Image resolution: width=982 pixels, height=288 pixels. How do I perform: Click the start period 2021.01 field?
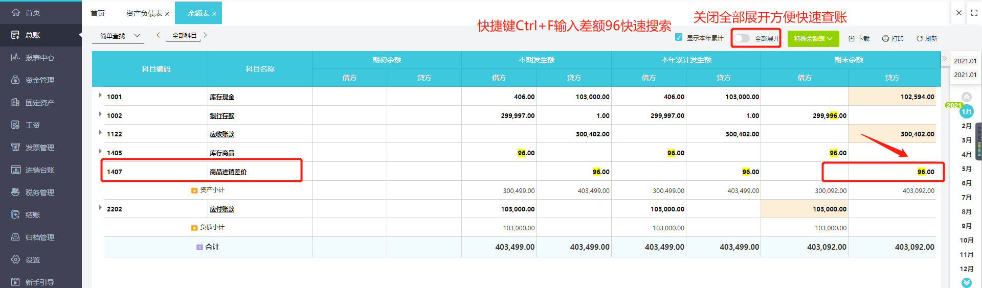pyautogui.click(x=965, y=61)
